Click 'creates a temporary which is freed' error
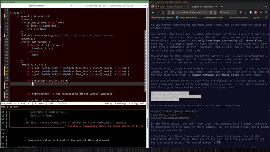The image size is (270, 152). click(105, 126)
